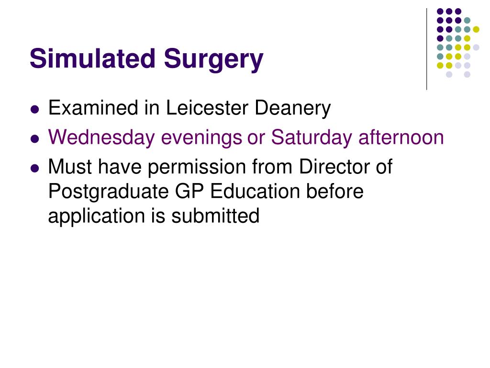Click the word 'Leicester' in first bullet
Viewport: 490px width, 368px height.
207,108
